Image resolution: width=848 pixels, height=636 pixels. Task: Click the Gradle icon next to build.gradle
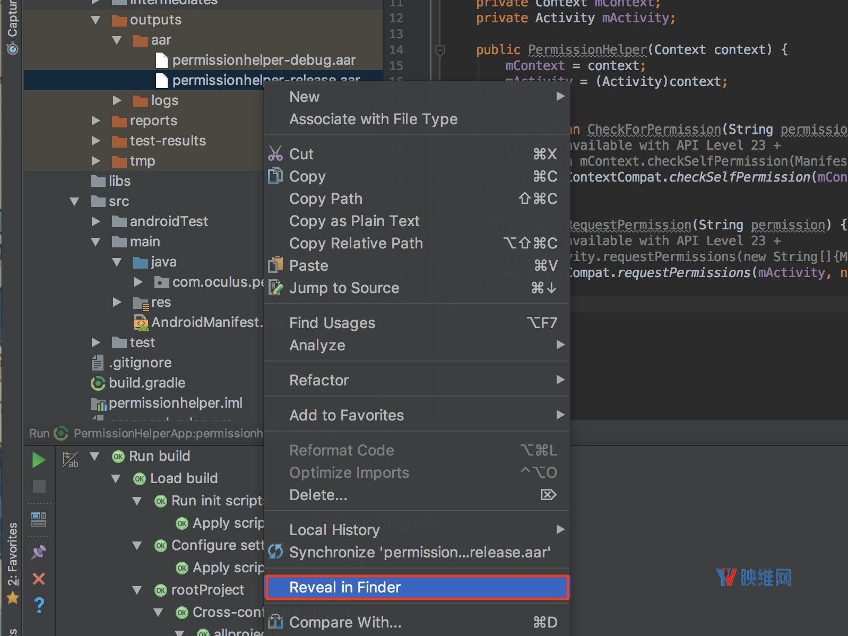[x=98, y=383]
